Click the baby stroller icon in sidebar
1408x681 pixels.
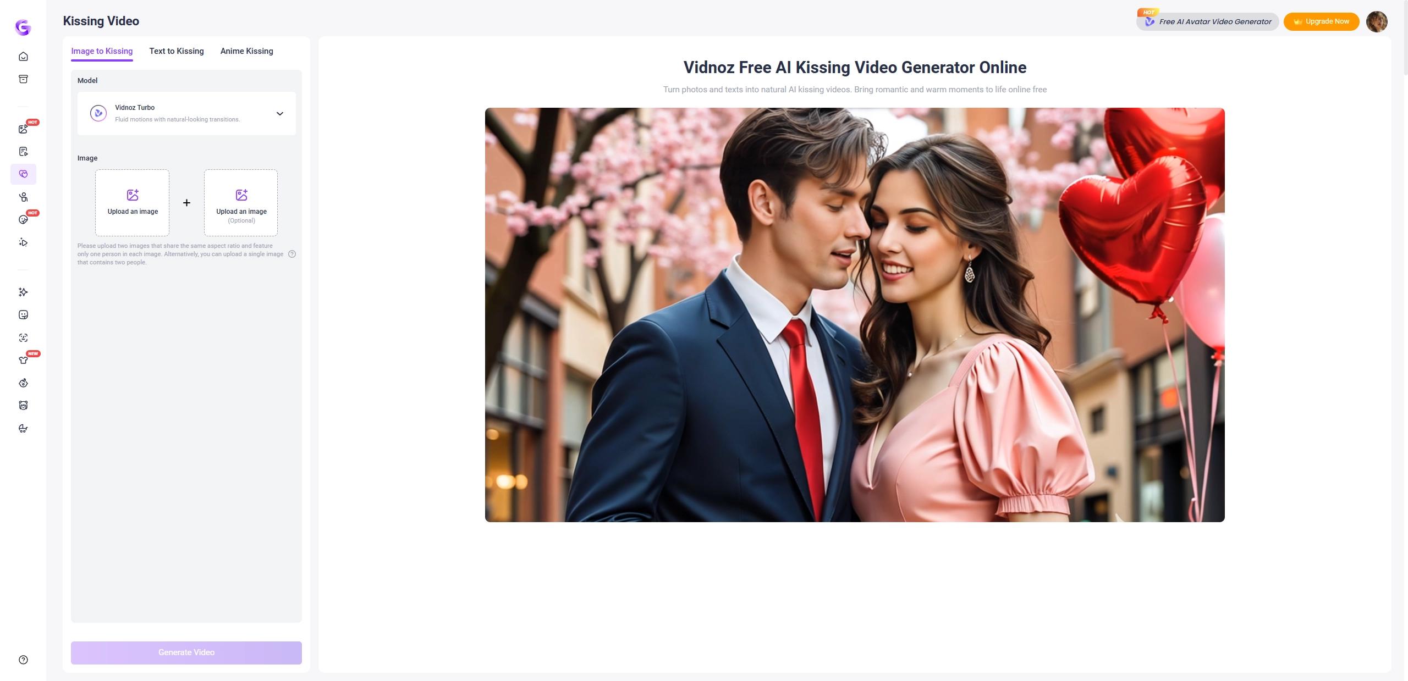pyautogui.click(x=23, y=428)
